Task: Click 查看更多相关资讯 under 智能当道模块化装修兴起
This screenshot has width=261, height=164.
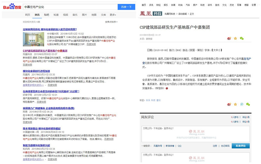Action: (x=33, y=159)
